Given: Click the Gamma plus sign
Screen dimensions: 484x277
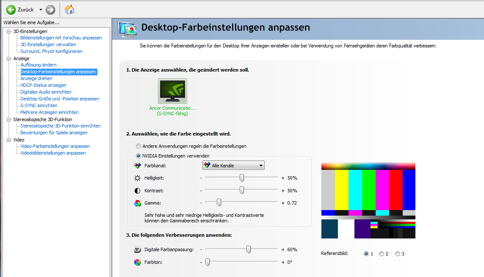Looking at the screenshot, I should click(x=283, y=203).
